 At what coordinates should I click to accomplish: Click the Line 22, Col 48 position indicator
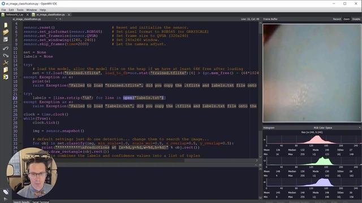point(250,19)
